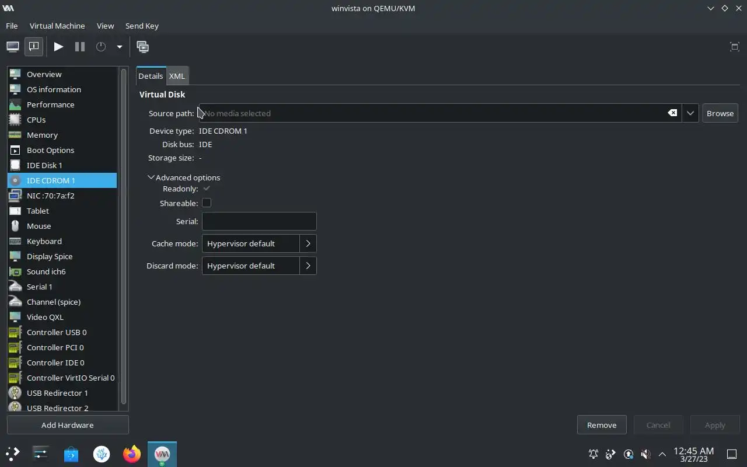Image resolution: width=747 pixels, height=467 pixels.
Task: Open the Send Key menu
Action: tap(142, 26)
